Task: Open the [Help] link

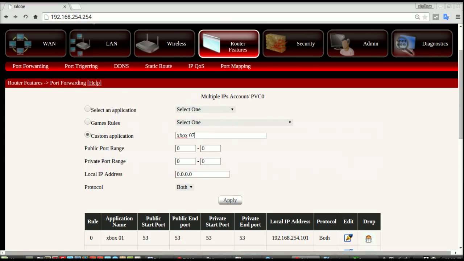Action: pyautogui.click(x=94, y=83)
